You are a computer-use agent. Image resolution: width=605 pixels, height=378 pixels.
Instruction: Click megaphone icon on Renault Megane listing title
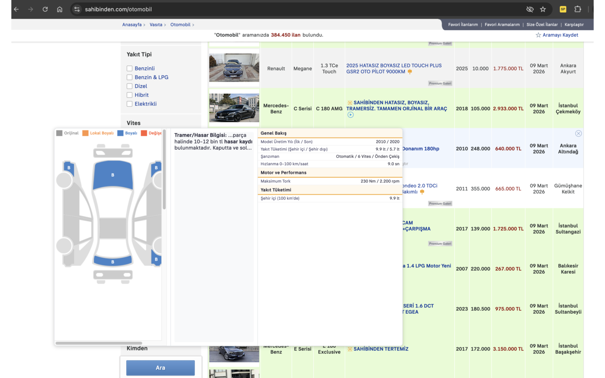pyautogui.click(x=410, y=72)
